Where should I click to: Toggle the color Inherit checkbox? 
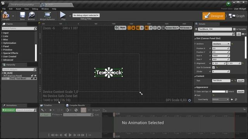(x=227, y=92)
